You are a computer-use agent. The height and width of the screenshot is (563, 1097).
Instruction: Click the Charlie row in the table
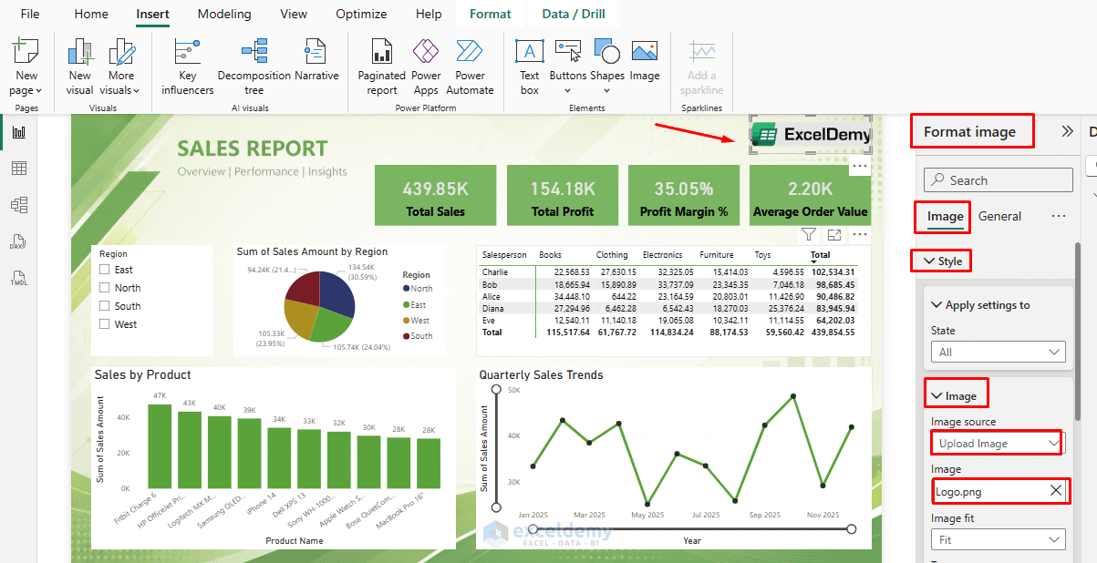pyautogui.click(x=669, y=271)
